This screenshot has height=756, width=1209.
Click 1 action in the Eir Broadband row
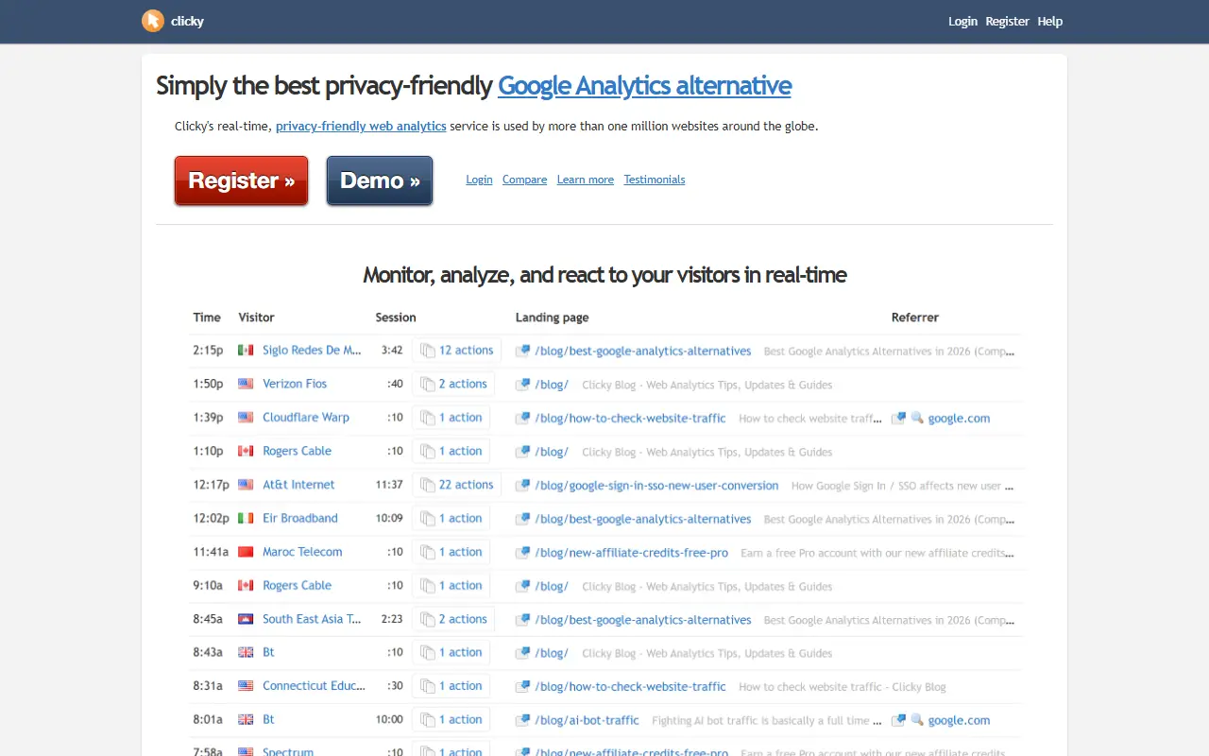(460, 518)
